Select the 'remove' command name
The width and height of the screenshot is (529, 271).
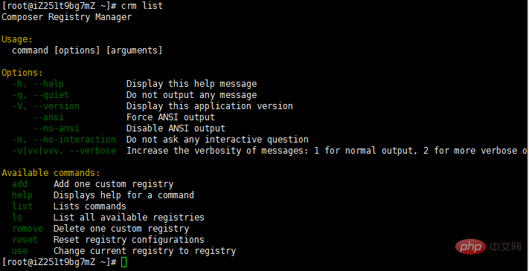coord(28,229)
